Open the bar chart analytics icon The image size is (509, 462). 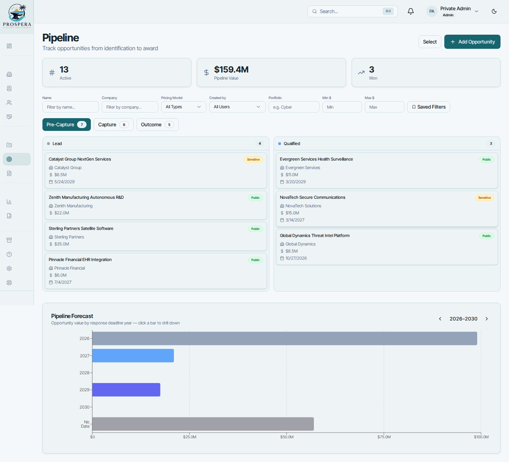[x=9, y=202]
